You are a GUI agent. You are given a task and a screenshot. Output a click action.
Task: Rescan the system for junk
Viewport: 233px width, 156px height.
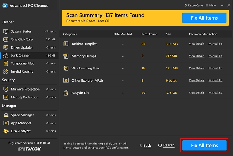166,145
